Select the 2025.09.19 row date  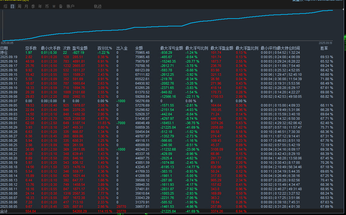8,57
